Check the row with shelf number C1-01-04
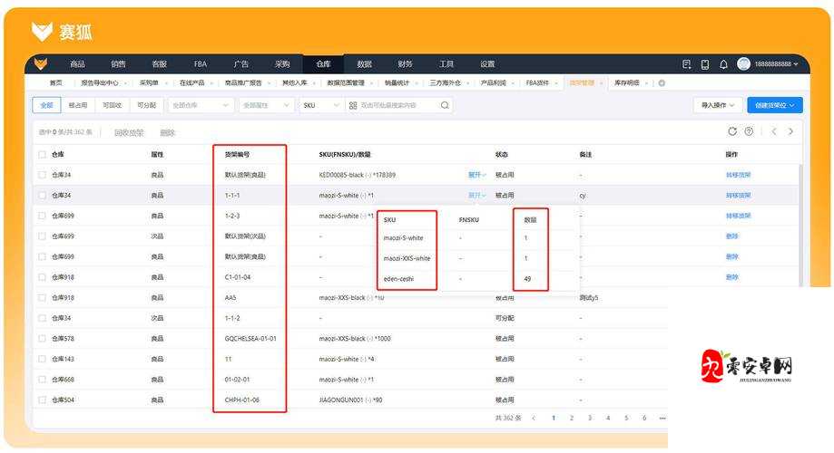The image size is (834, 453). coord(42,277)
